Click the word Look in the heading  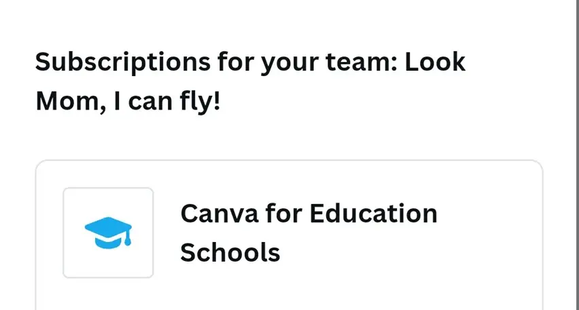point(435,61)
